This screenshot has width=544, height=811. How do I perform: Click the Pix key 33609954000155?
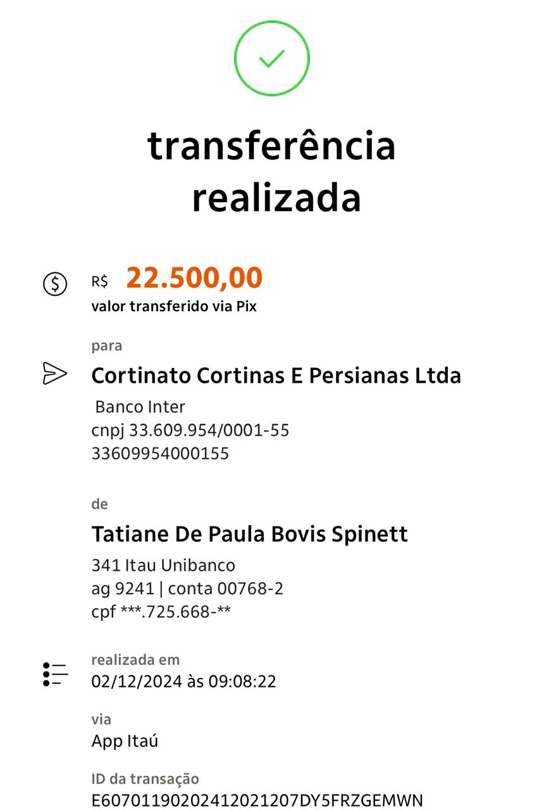(x=160, y=454)
